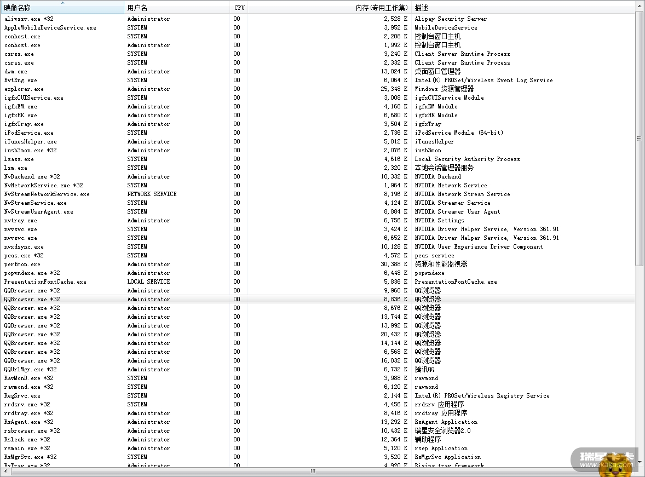645x477 pixels.
Task: Select the explorer.exe process
Action: click(318, 89)
